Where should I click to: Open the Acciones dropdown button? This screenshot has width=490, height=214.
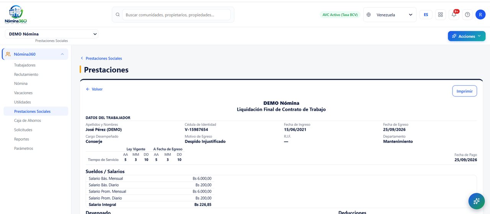(467, 36)
